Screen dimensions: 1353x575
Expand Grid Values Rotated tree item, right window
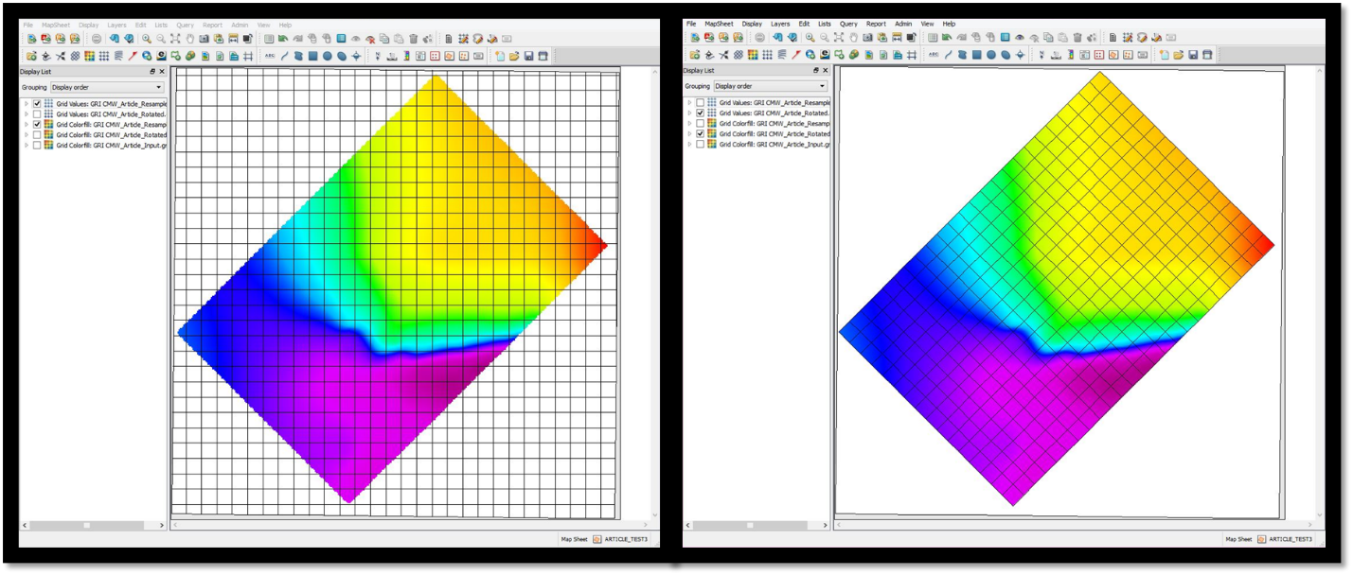689,113
